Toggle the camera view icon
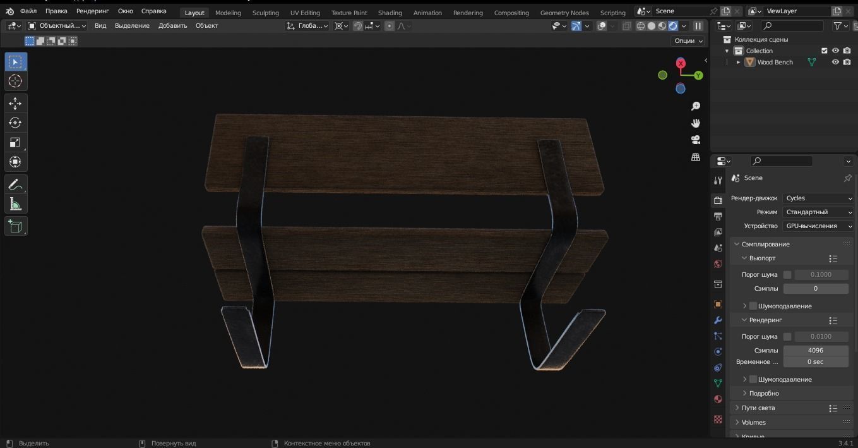 click(x=696, y=140)
